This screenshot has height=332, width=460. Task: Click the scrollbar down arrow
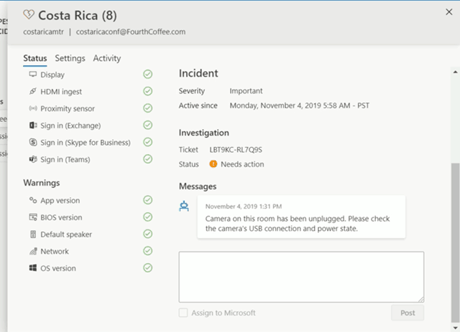[455, 328]
